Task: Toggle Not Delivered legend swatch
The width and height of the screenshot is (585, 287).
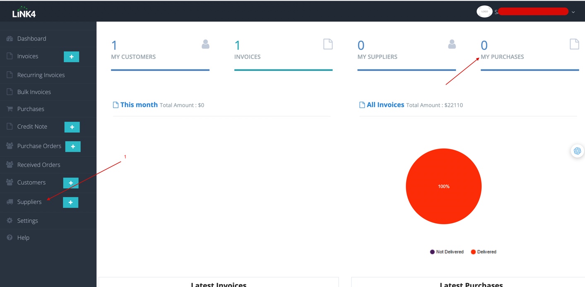Action: 432,252
